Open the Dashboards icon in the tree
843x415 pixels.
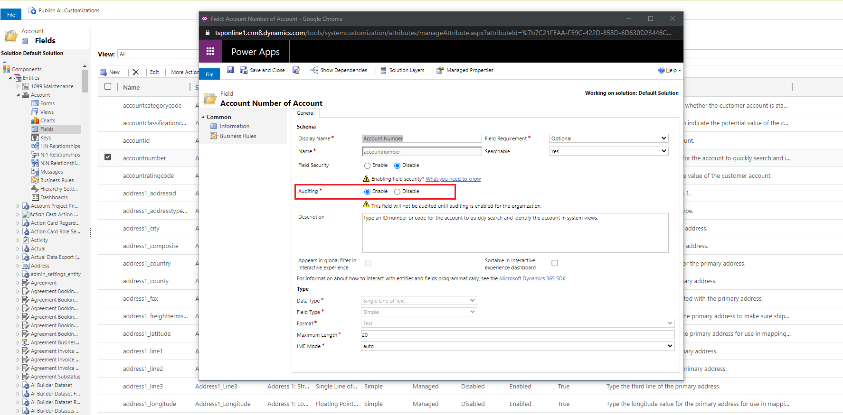click(35, 197)
